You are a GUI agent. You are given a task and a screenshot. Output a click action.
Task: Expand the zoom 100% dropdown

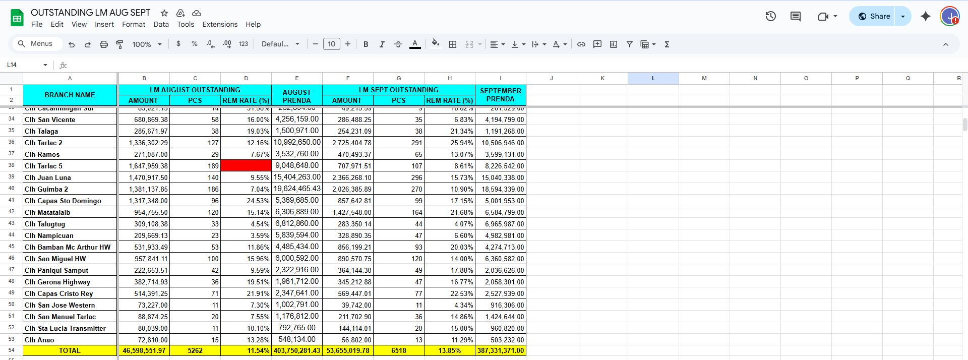coord(147,44)
